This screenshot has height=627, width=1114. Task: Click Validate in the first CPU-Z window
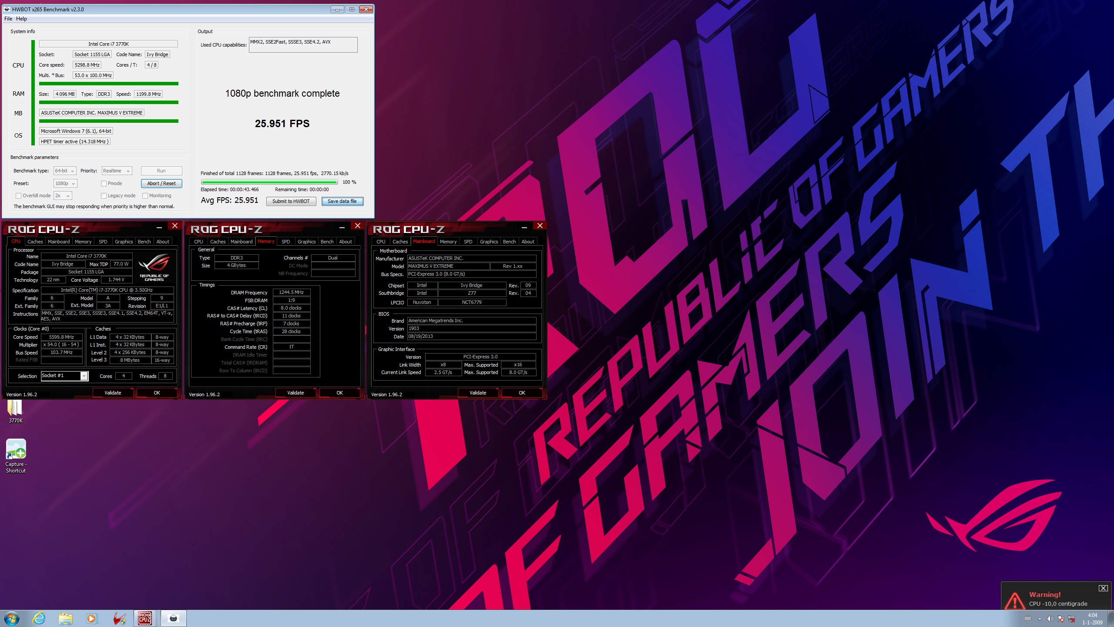pos(113,393)
